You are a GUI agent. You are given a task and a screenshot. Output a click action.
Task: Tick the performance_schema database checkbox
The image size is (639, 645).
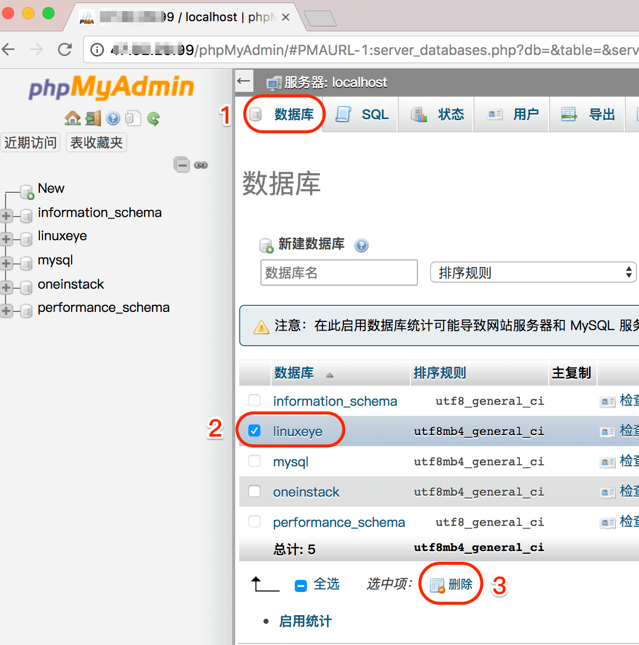pyautogui.click(x=254, y=521)
